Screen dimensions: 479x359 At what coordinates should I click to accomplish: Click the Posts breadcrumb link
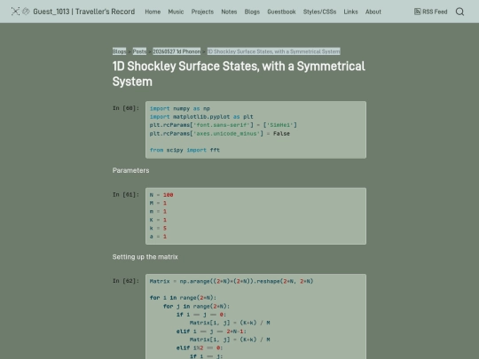point(139,51)
